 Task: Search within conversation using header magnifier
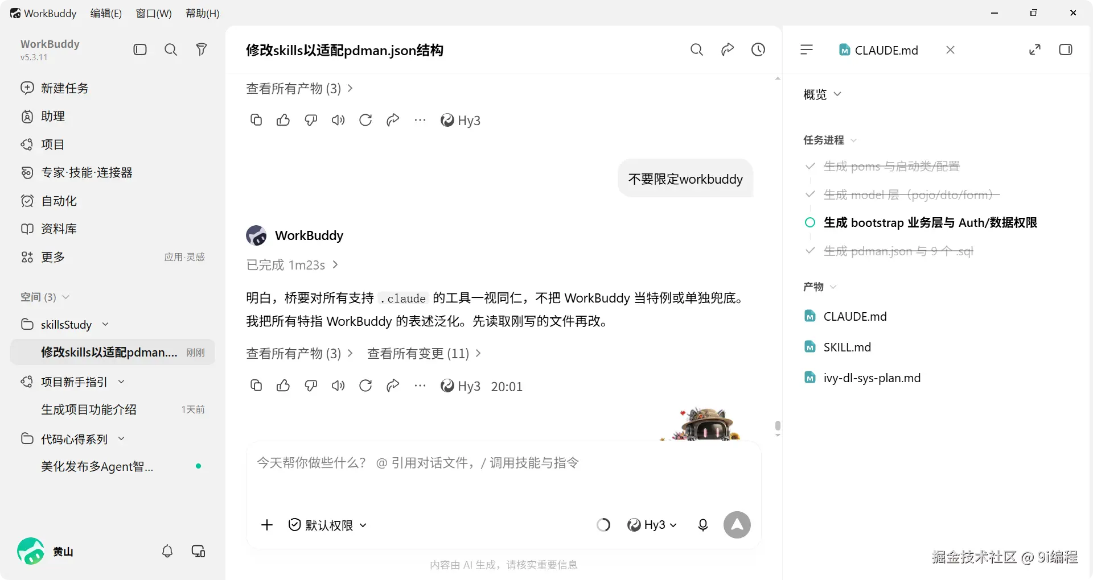(697, 50)
